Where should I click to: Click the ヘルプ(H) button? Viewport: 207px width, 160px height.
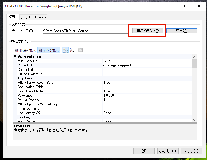192,151
